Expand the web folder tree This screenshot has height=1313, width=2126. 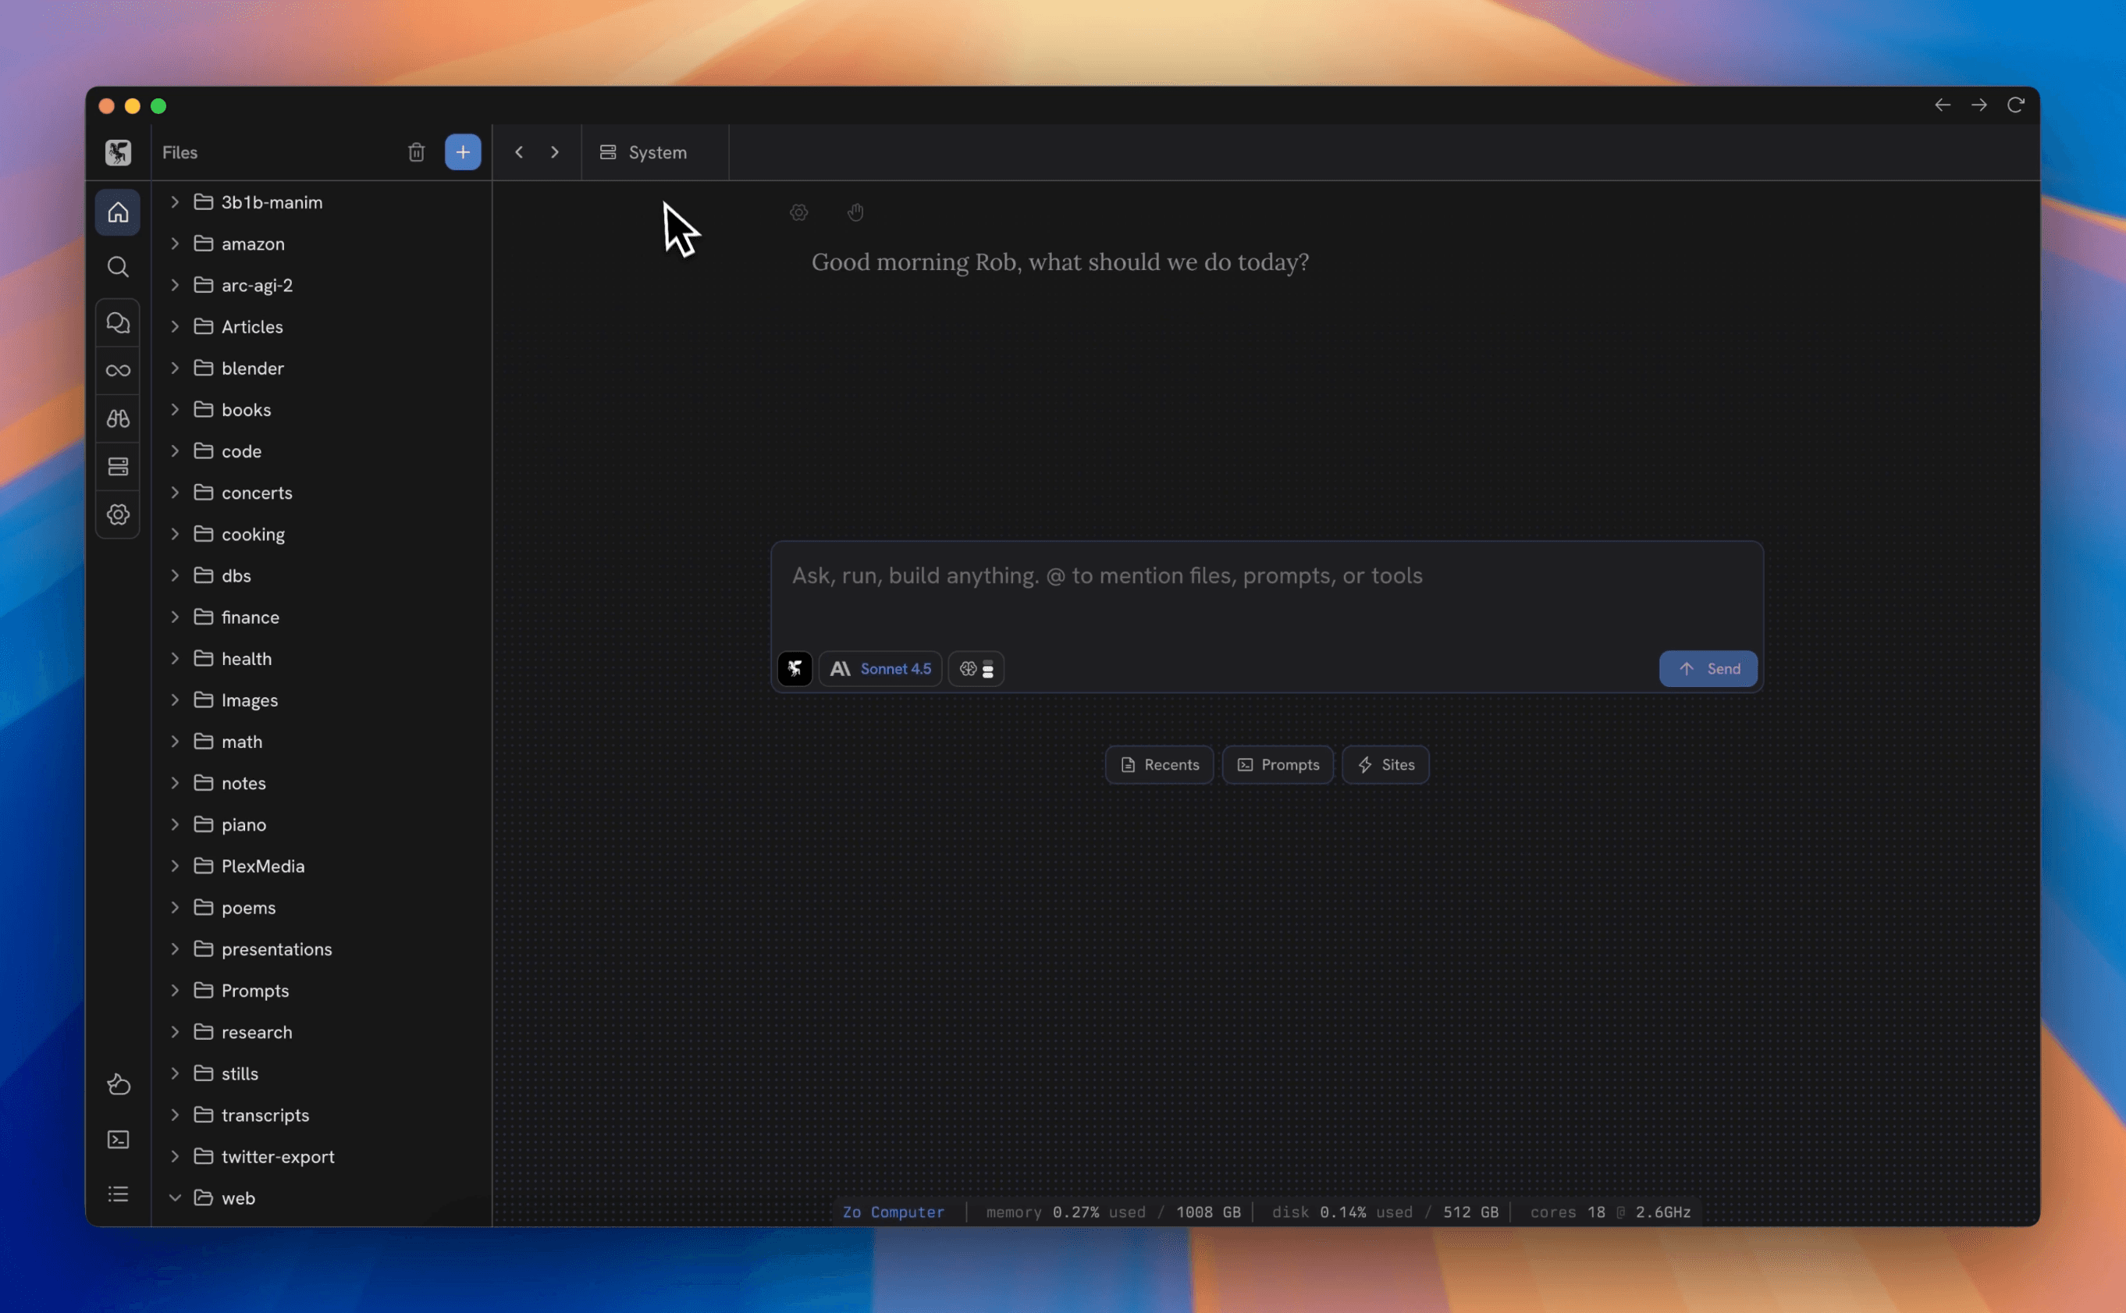pyautogui.click(x=176, y=1197)
